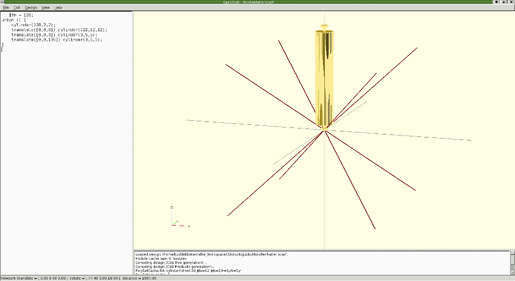The image size is (515, 281).
Task: Open the Edit menu
Action: (x=17, y=8)
